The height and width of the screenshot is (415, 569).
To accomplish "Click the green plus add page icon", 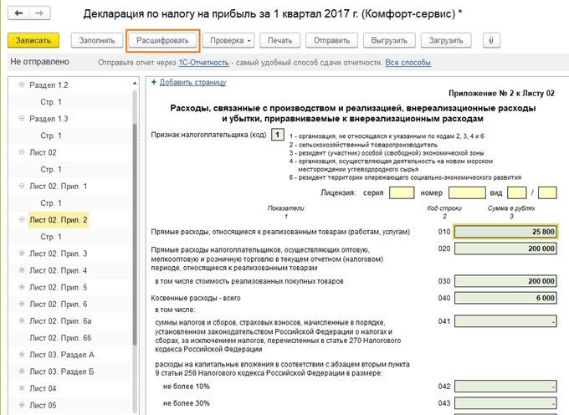I will tap(154, 82).
